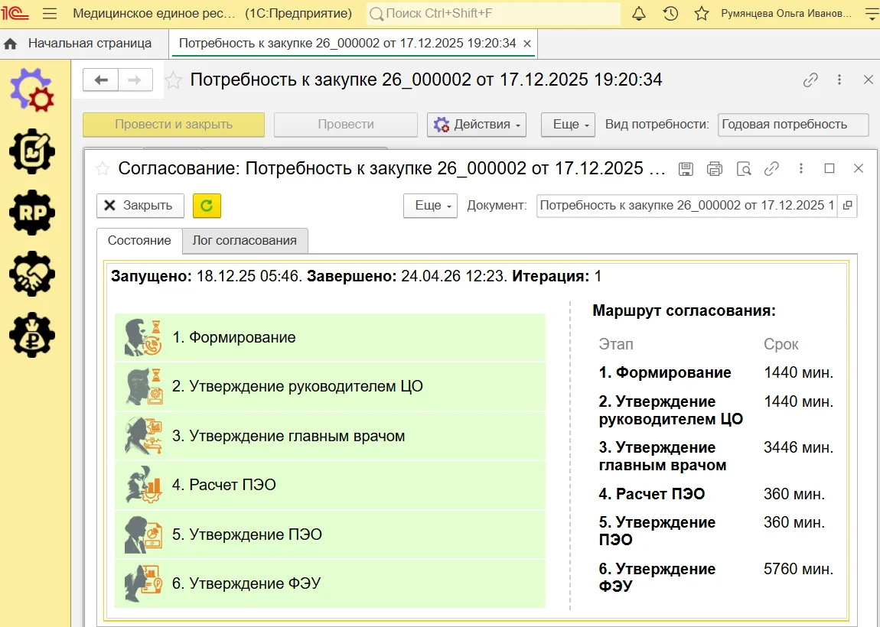Click route entry 4. Расчет ПЭО

tap(651, 494)
